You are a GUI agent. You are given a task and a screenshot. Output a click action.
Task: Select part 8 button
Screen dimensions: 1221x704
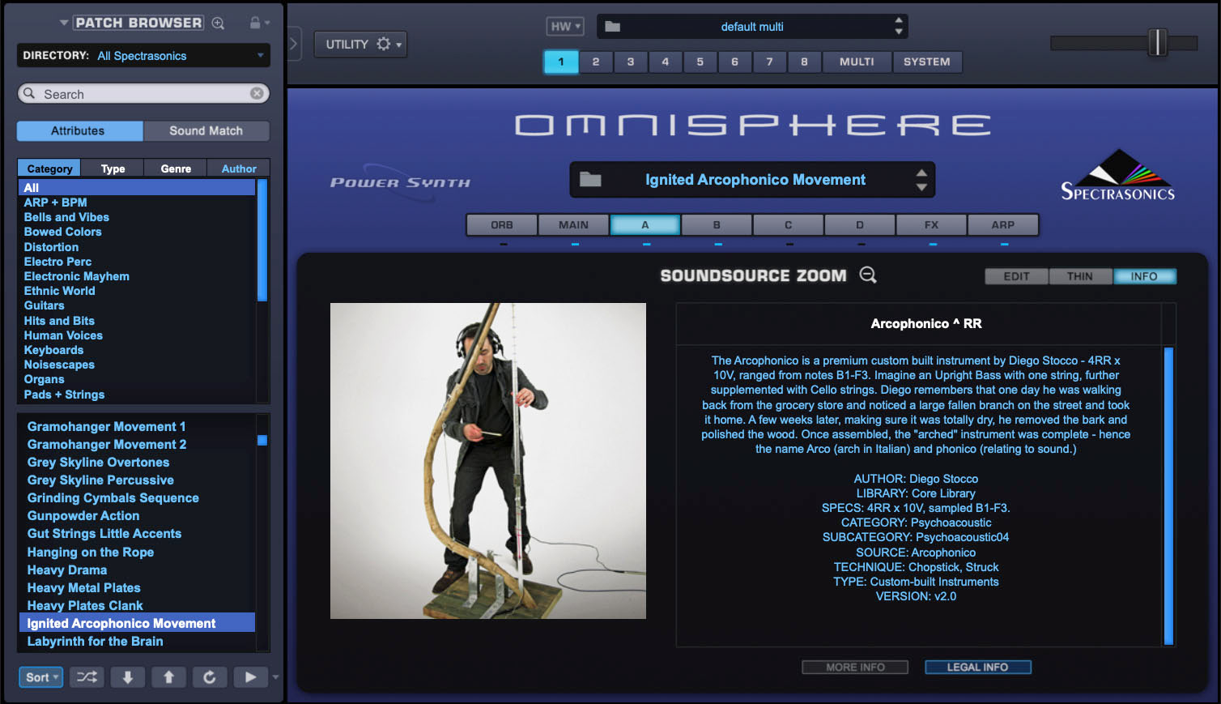(x=804, y=62)
